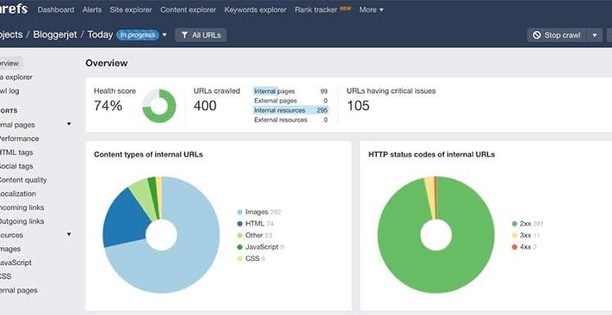Open Content explorer from navigation

click(x=188, y=10)
